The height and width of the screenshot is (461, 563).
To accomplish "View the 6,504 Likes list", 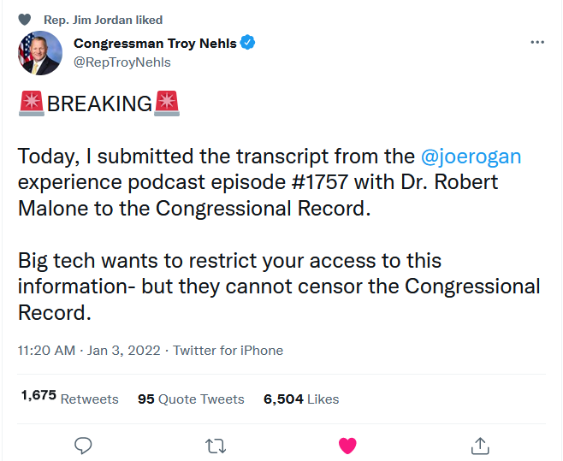I will [x=301, y=399].
